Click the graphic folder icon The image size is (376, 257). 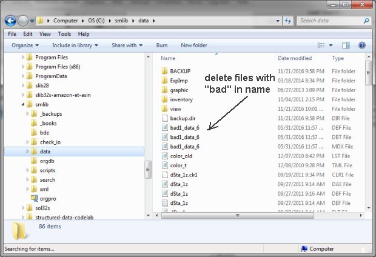164,90
